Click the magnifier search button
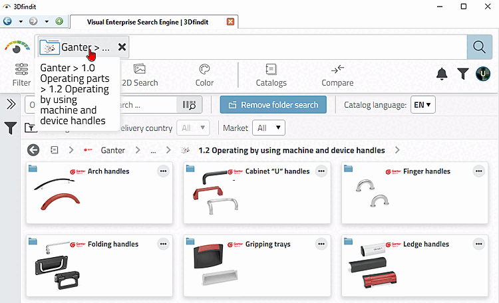499x303 pixels. point(479,47)
